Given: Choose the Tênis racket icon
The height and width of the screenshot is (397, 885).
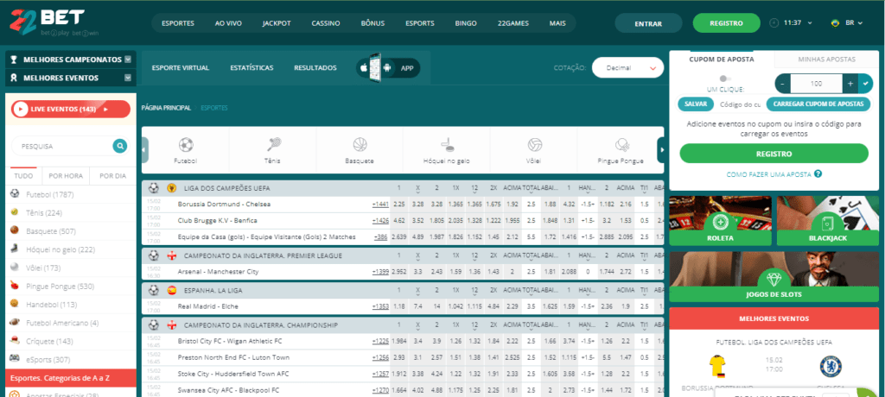Looking at the screenshot, I should [x=273, y=144].
